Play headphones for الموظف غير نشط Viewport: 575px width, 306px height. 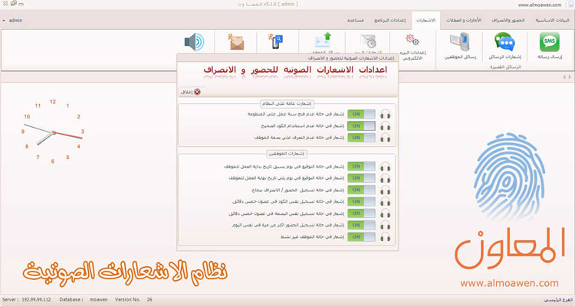(x=385, y=237)
